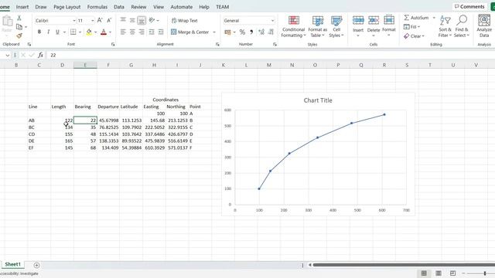The image size is (495, 278).
Task: Open Find & Select
Action: click(462, 26)
